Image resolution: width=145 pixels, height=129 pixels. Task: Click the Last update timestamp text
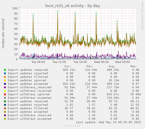click(x=109, y=122)
